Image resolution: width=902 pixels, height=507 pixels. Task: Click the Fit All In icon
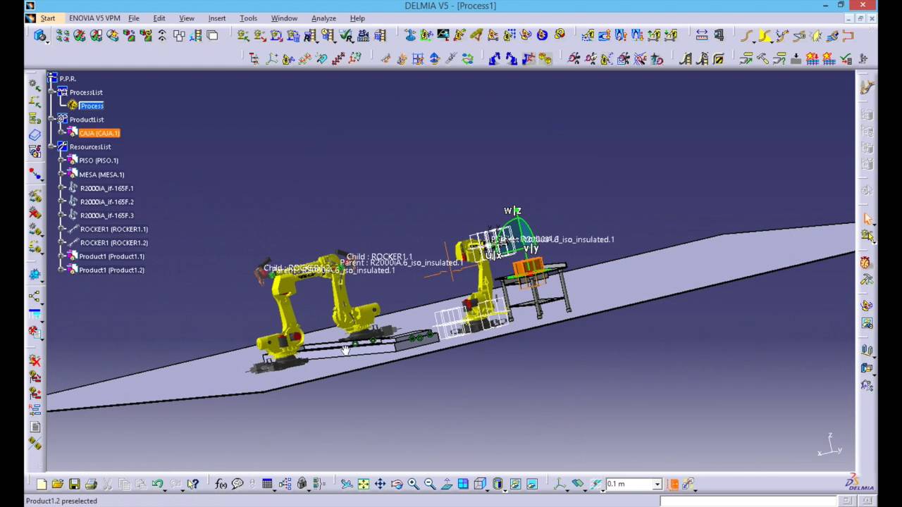[364, 484]
